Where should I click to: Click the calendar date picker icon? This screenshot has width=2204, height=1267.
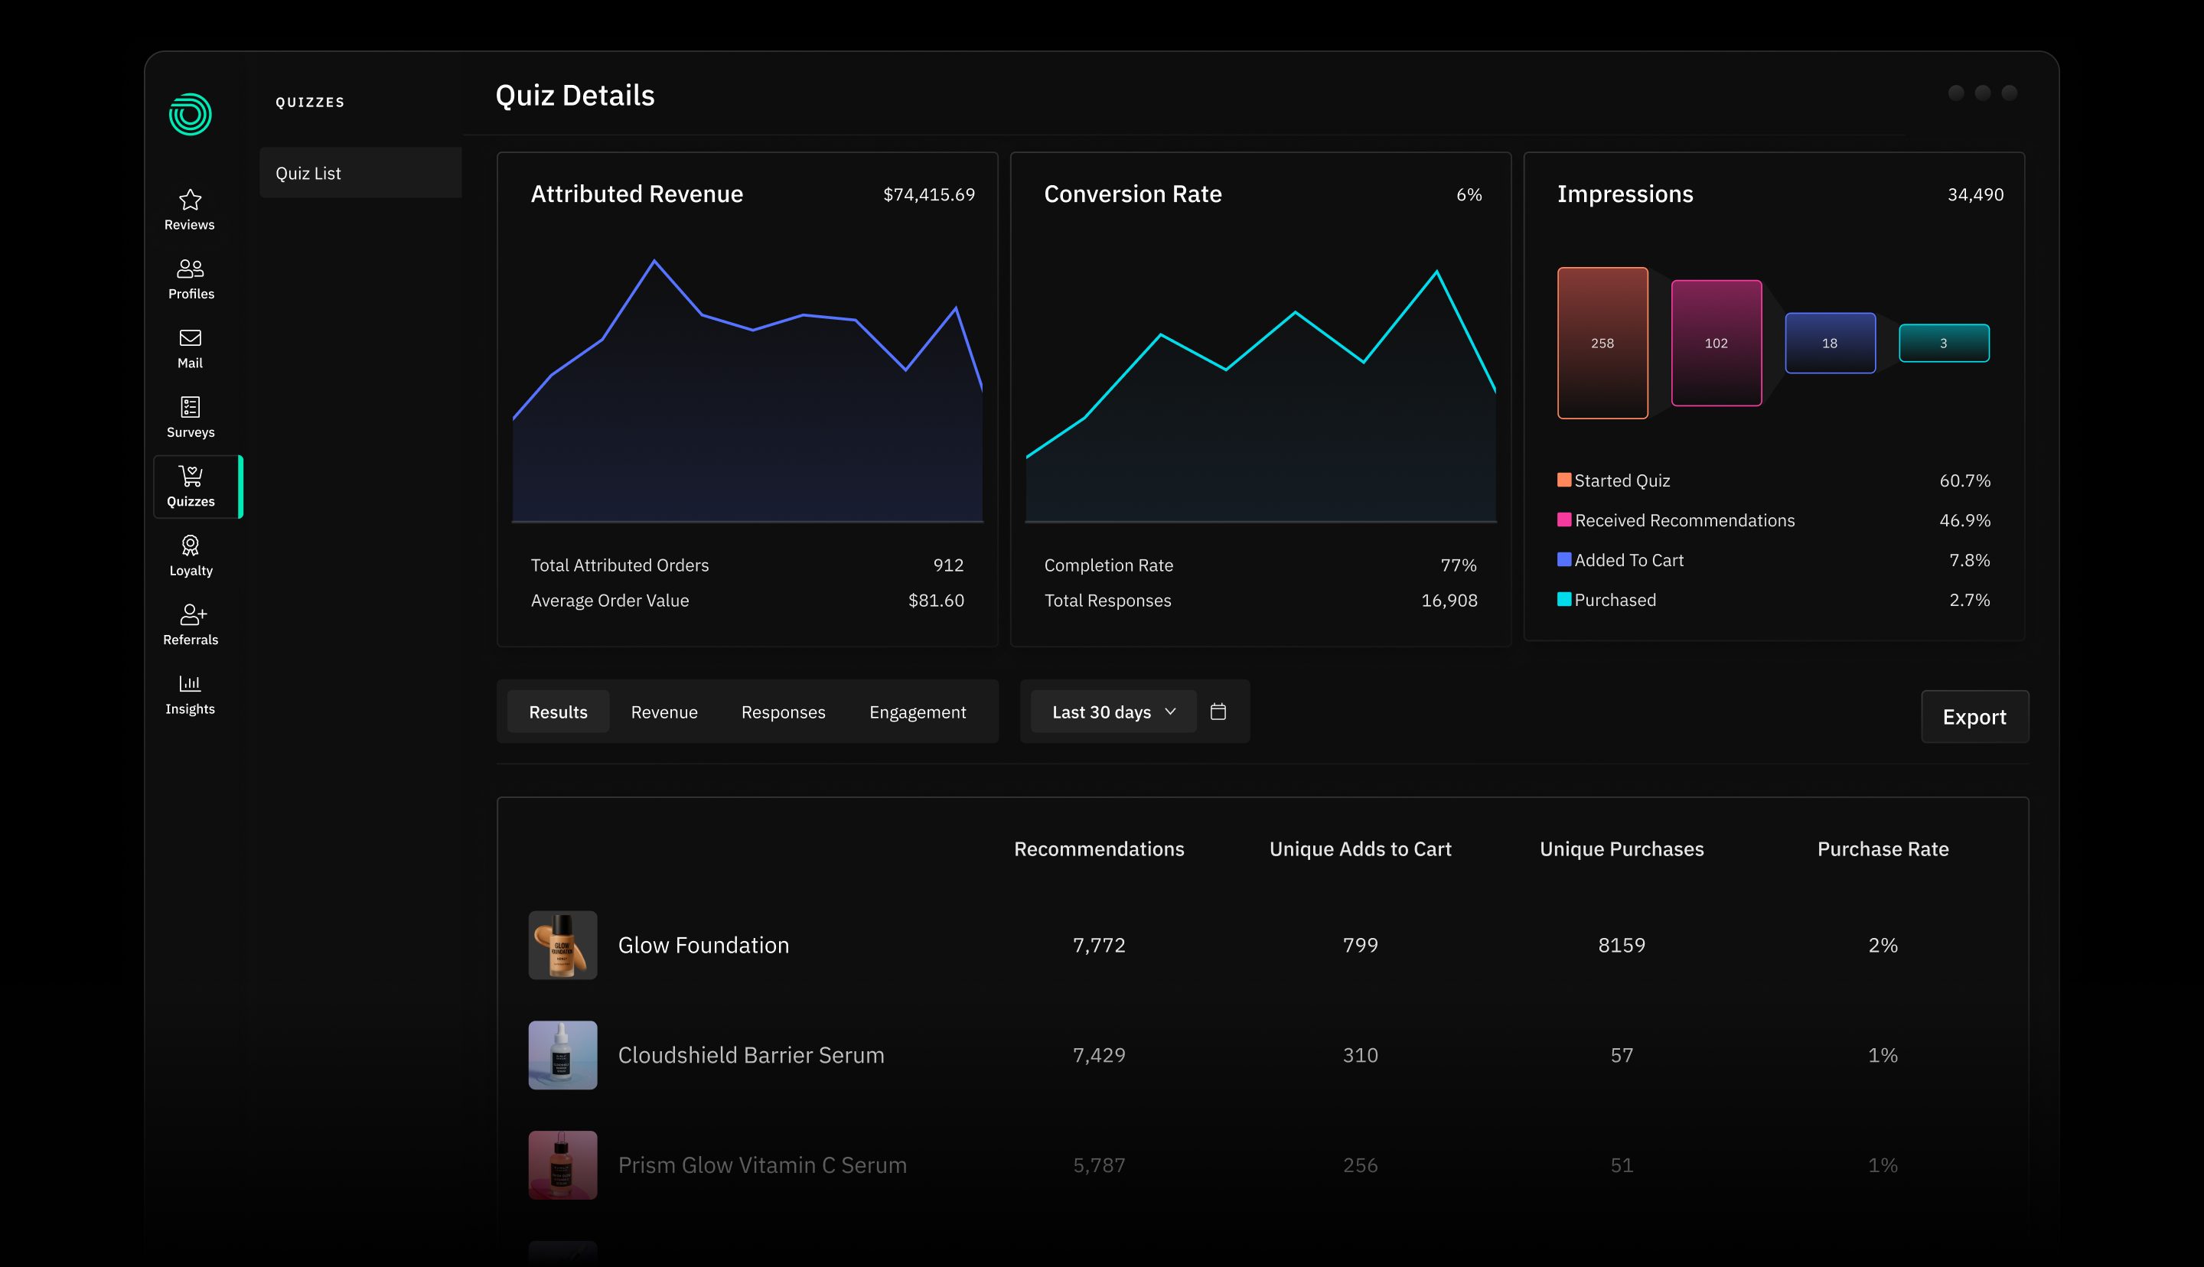pyautogui.click(x=1218, y=712)
